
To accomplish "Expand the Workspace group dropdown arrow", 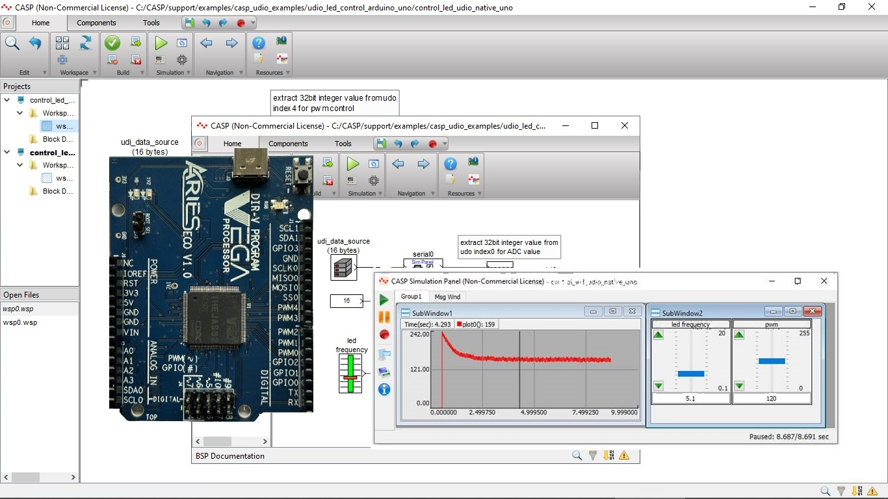I will (x=94, y=73).
